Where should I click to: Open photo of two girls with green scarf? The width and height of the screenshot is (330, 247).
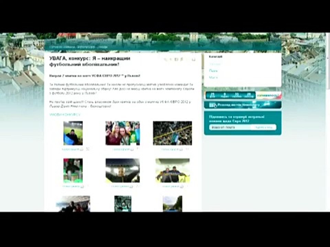click(122, 133)
